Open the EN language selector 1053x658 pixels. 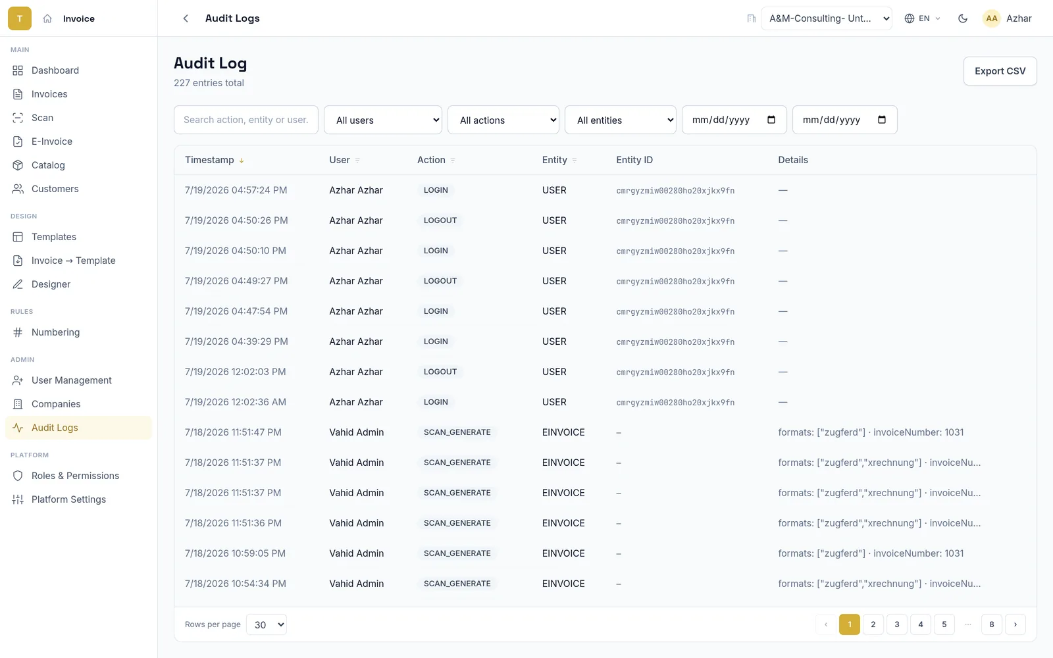[923, 18]
